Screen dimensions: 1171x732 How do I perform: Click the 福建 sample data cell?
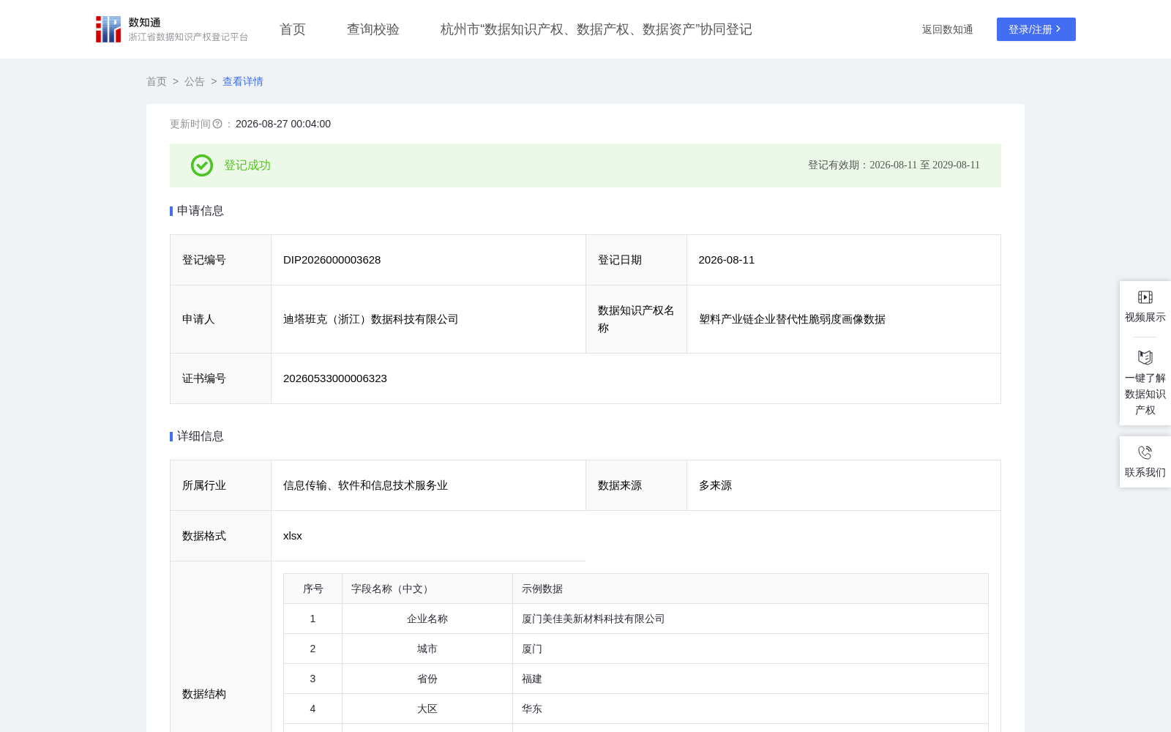[x=750, y=679]
